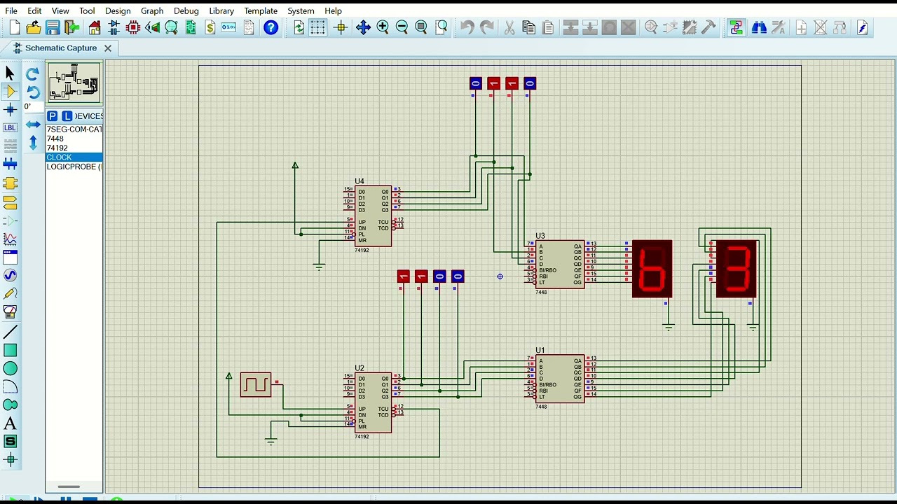Toggle the Wire Autorouter

pyautogui.click(x=736, y=27)
